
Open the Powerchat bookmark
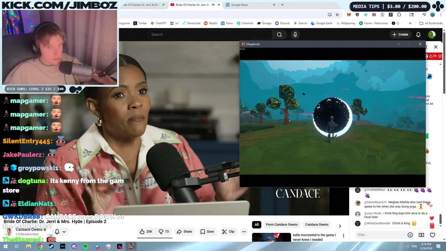(x=191, y=23)
